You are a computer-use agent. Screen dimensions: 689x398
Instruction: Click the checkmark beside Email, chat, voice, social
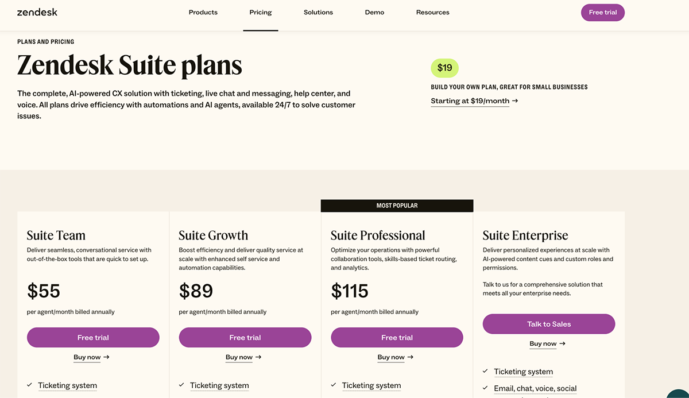tap(485, 388)
